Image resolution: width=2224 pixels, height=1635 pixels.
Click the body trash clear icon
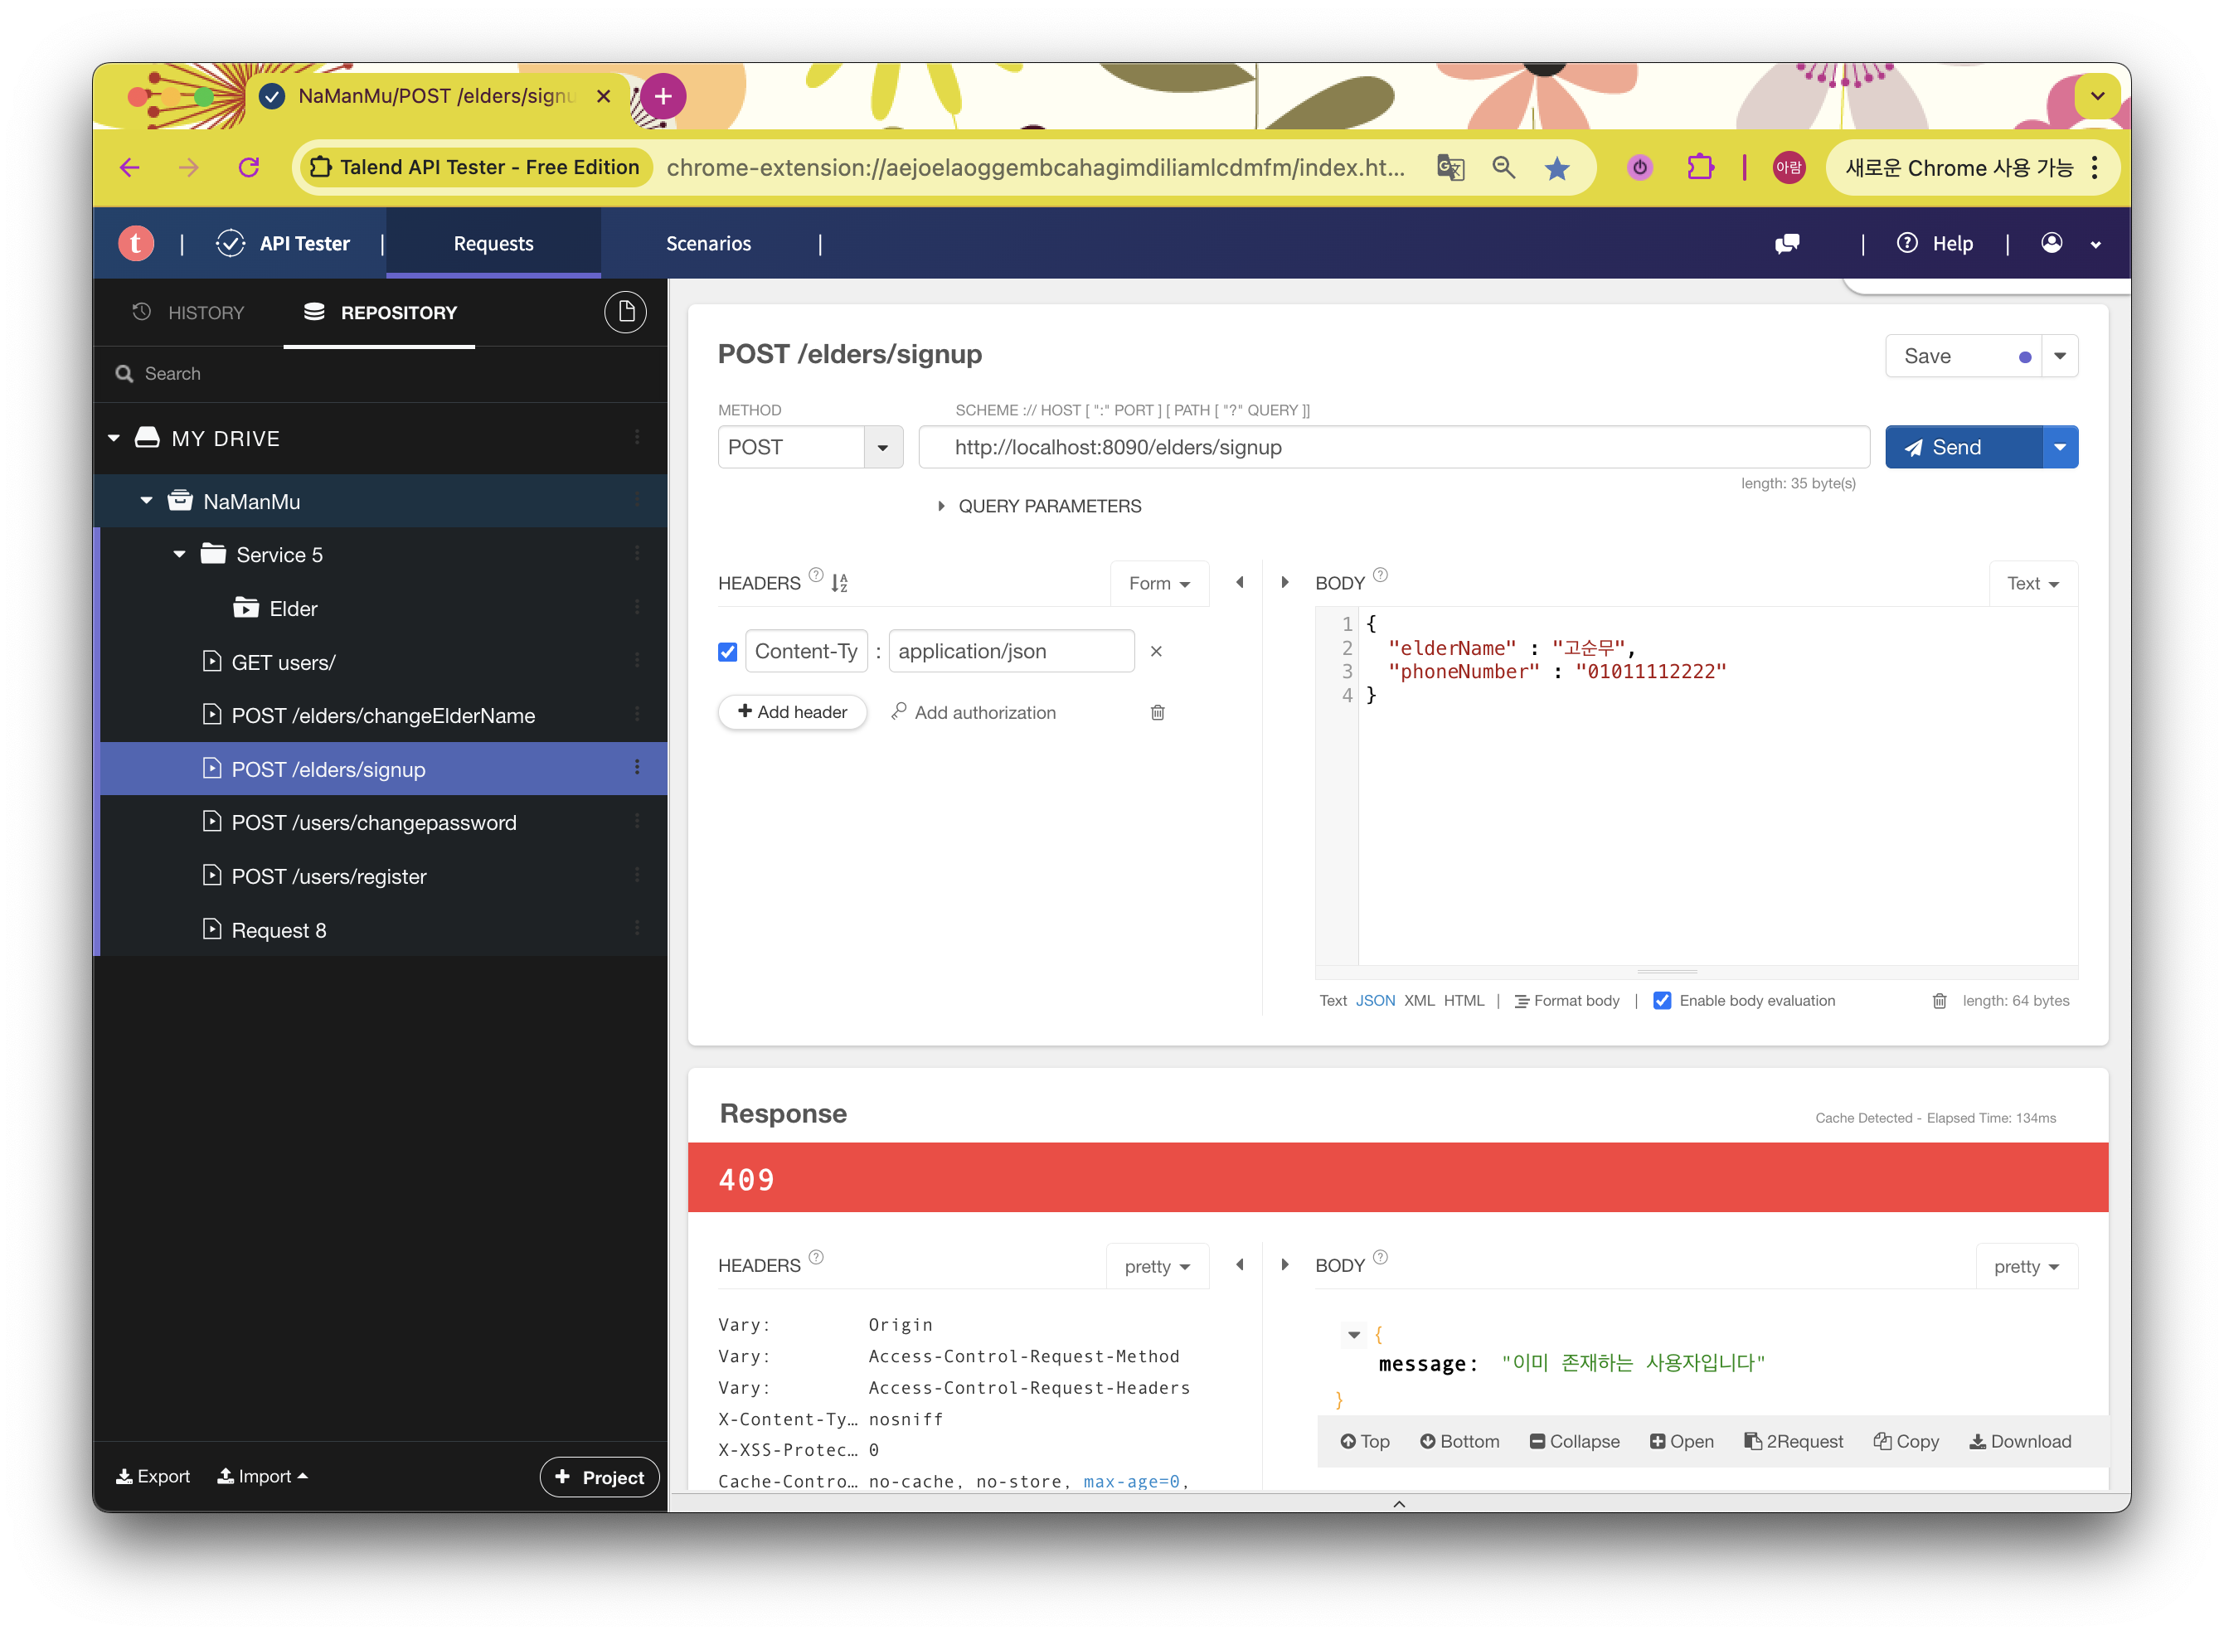[x=1939, y=1001]
